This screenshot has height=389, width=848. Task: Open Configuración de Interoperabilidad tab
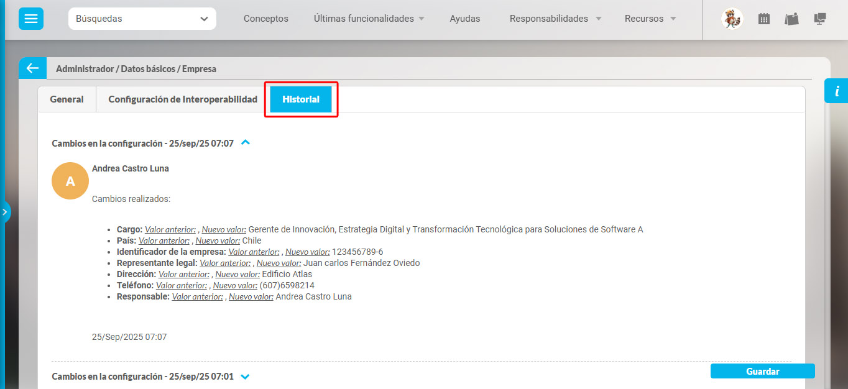183,99
